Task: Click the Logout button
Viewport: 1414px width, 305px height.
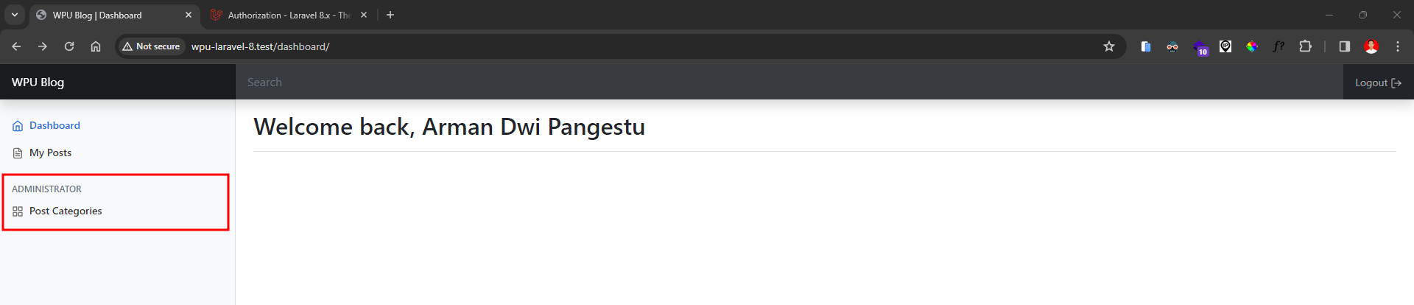Action: pos(1377,83)
